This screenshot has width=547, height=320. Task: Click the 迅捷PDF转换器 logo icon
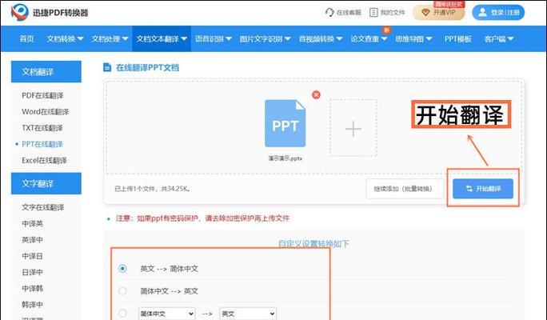click(x=19, y=12)
